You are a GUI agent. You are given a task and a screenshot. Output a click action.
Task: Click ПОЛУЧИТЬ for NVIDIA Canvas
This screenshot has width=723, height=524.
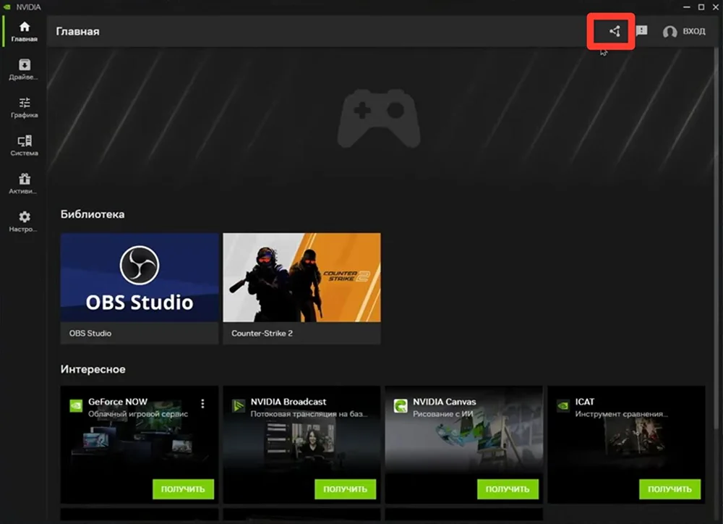point(508,489)
